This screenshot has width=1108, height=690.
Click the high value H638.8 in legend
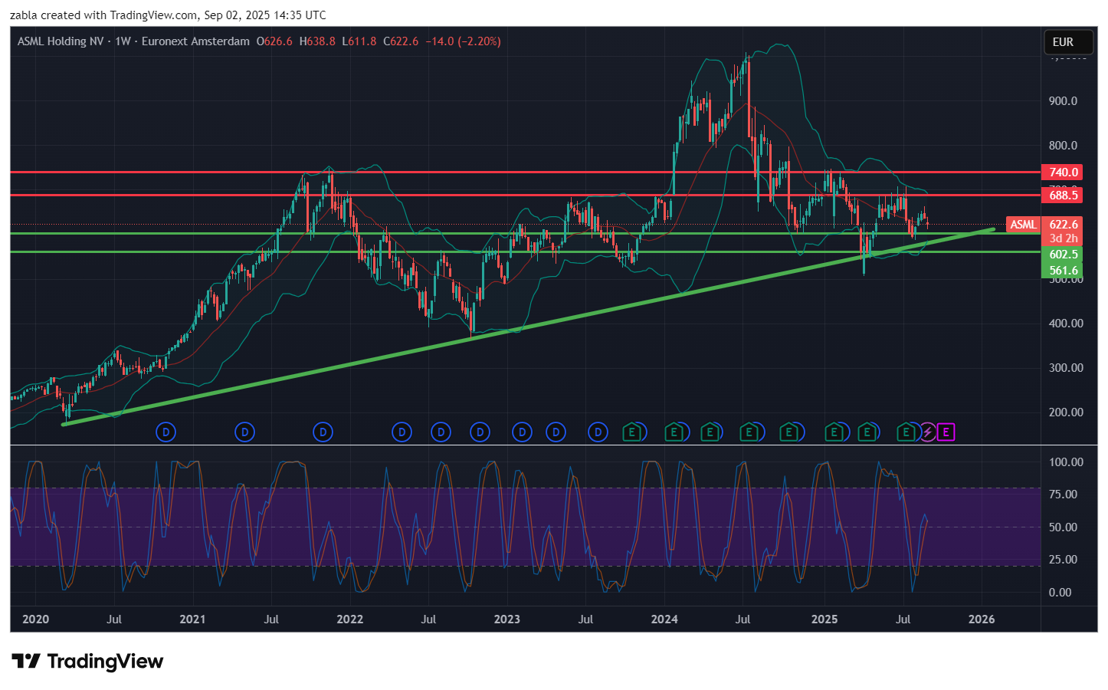(x=317, y=41)
